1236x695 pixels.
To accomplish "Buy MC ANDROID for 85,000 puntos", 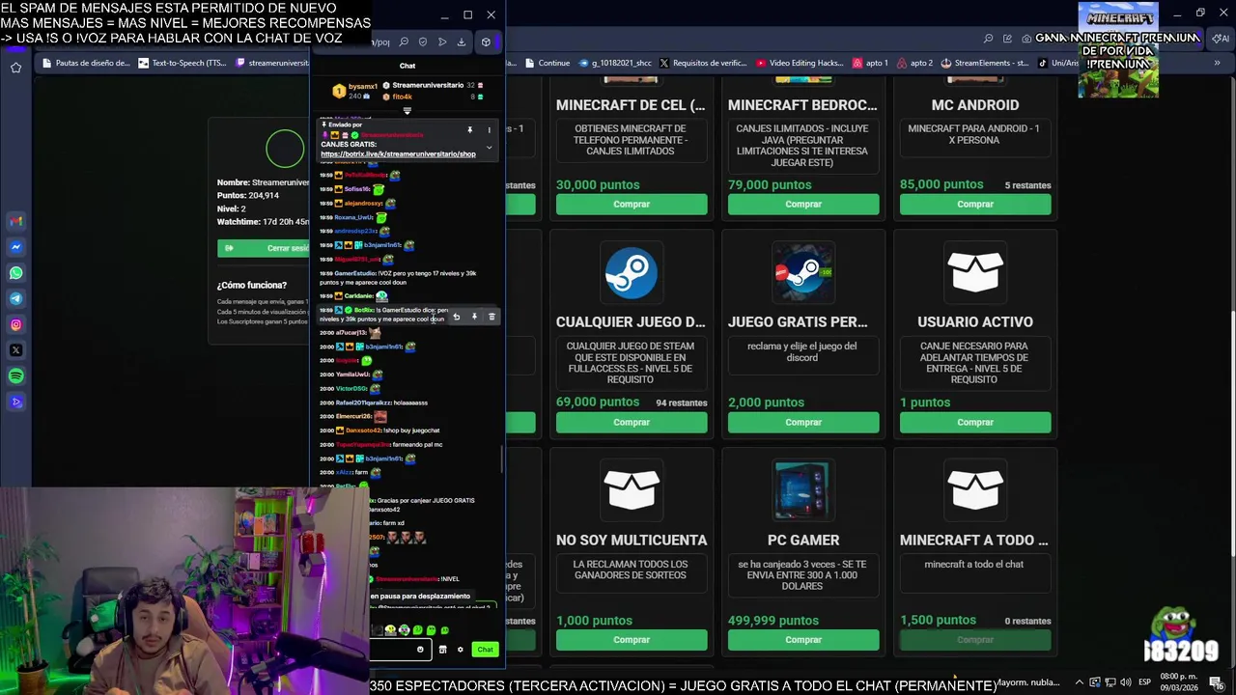I will click(975, 205).
